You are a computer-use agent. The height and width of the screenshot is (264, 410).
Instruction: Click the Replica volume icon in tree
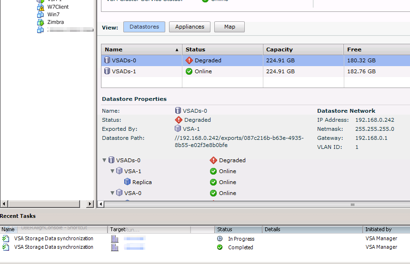pyautogui.click(x=127, y=182)
